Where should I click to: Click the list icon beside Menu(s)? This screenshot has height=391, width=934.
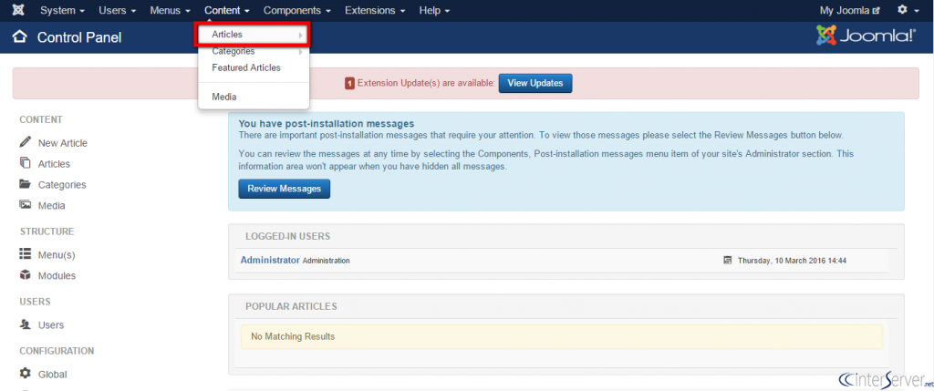25,254
